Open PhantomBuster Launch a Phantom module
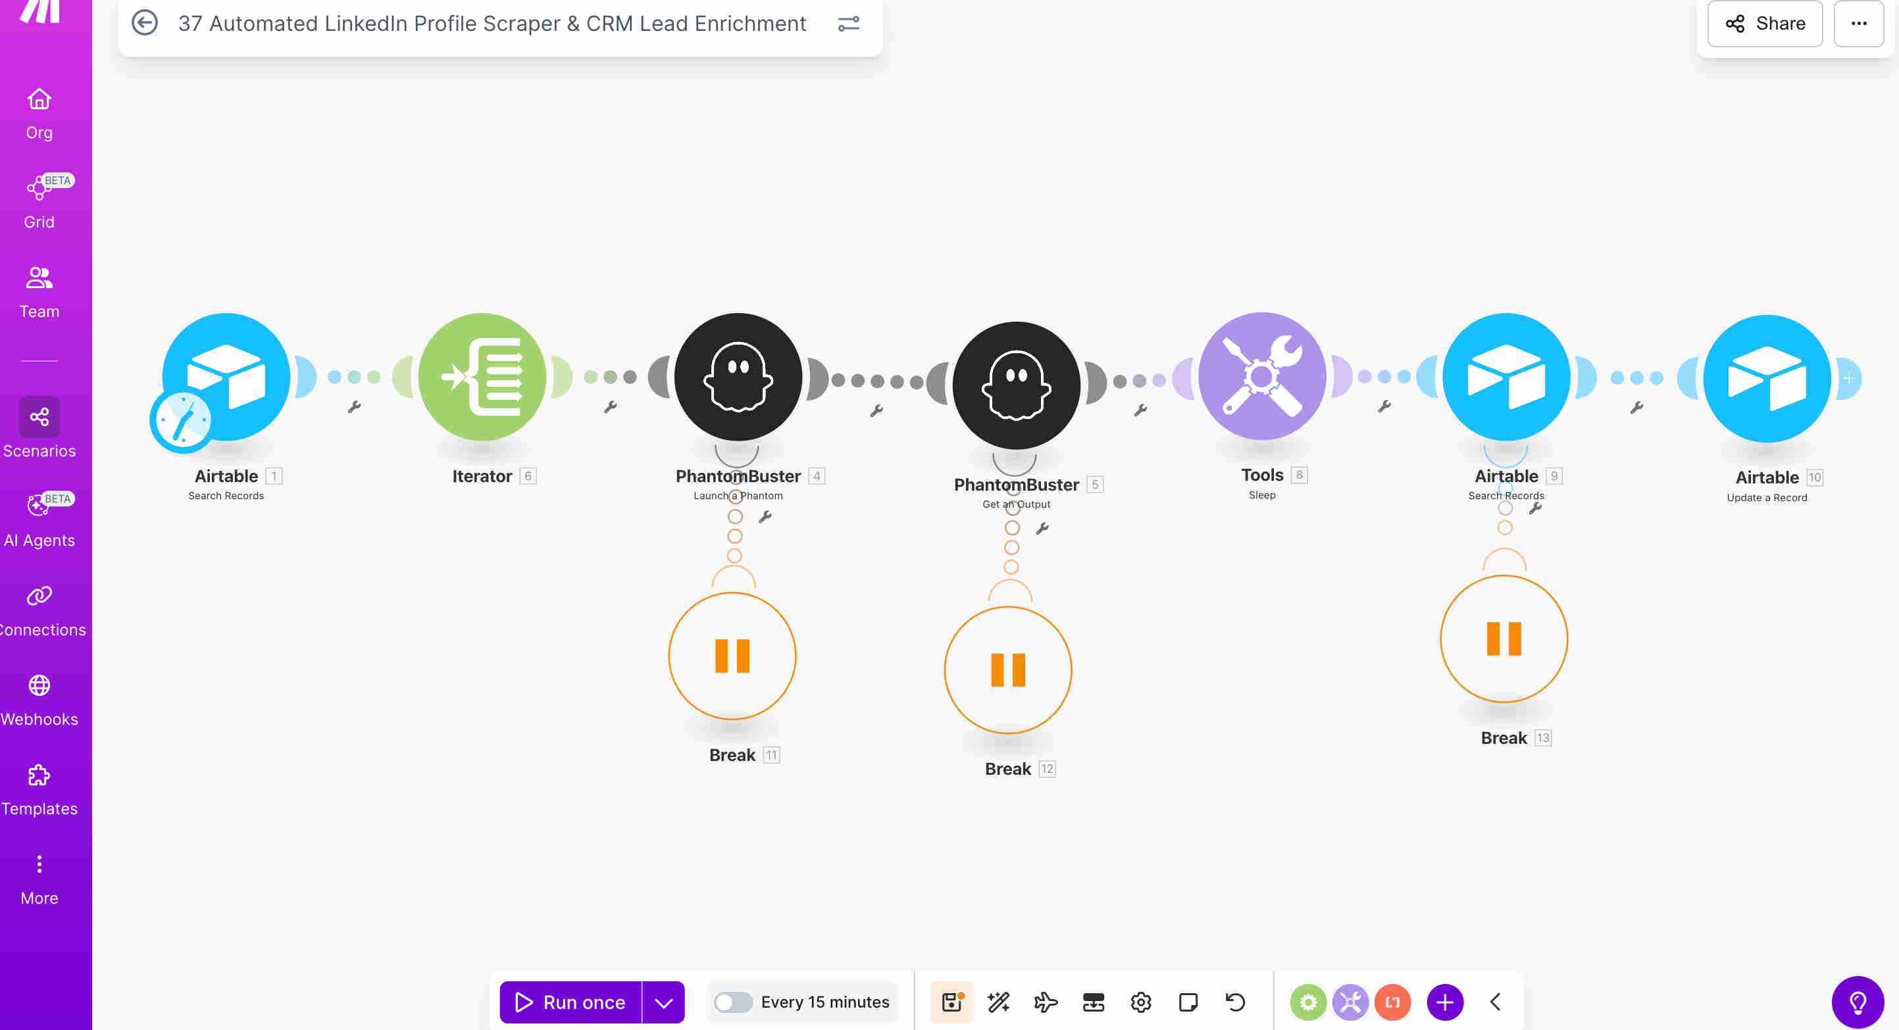This screenshot has width=1899, height=1030. tap(738, 376)
